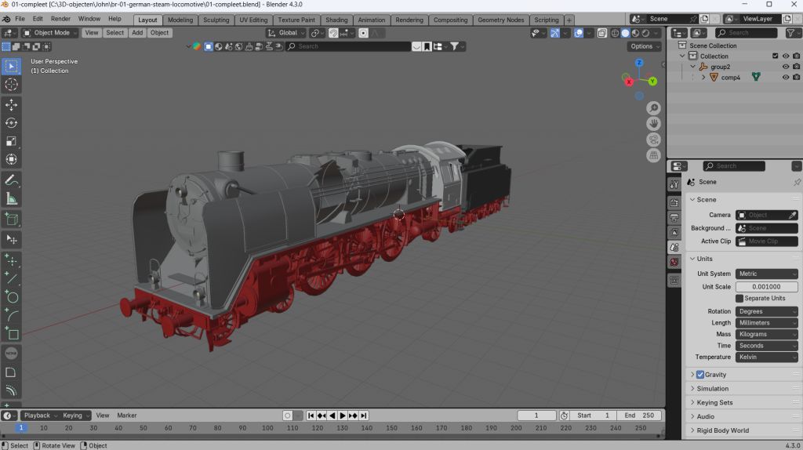Hide group2 using its eye icon

click(x=785, y=67)
